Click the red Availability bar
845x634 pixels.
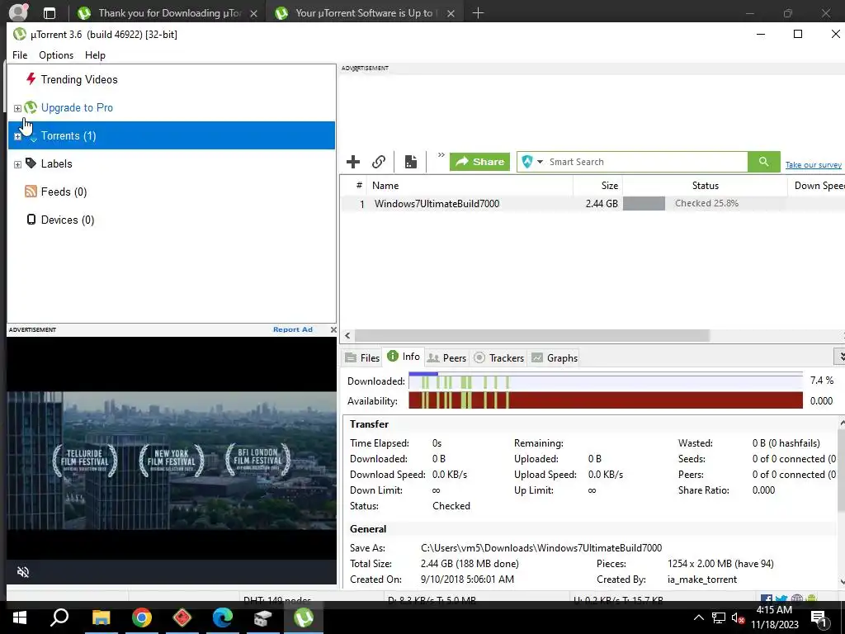tap(605, 400)
